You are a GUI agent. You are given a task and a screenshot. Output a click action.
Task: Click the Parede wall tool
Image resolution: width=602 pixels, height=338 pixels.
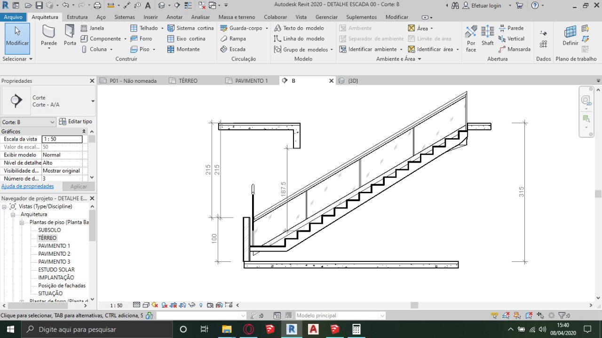coord(49,38)
